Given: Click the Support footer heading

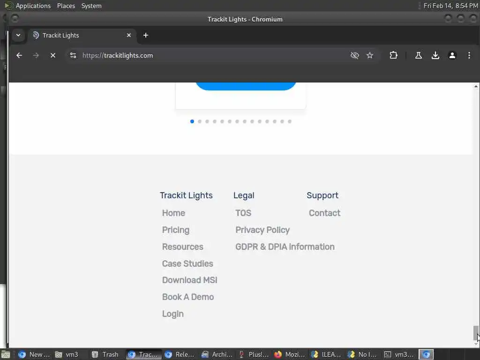Looking at the screenshot, I should click(322, 195).
